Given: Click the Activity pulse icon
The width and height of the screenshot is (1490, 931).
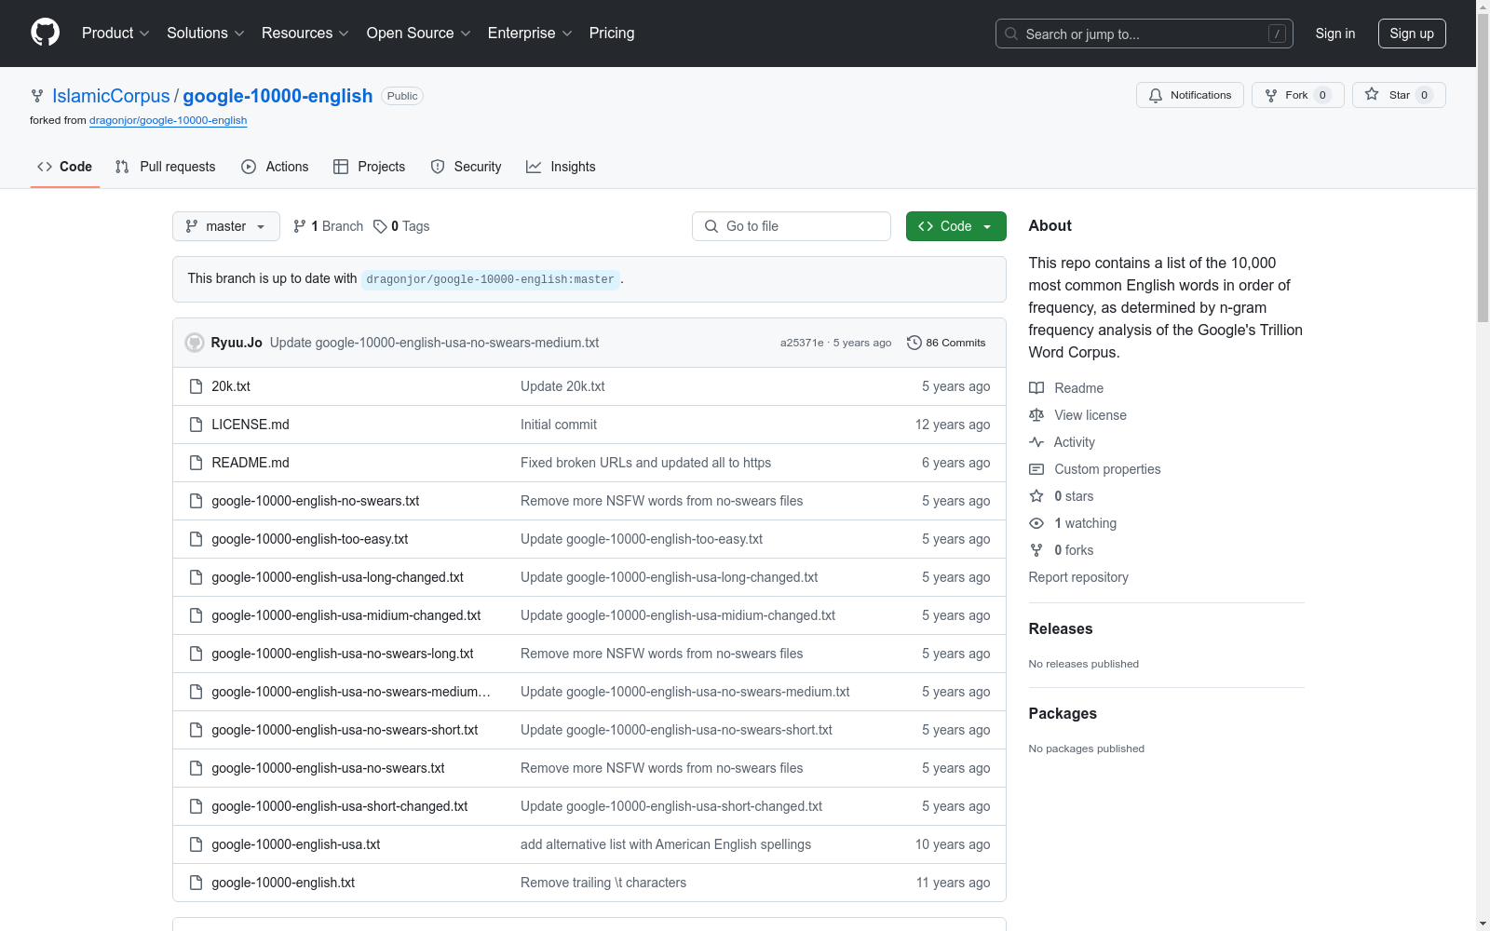Looking at the screenshot, I should pyautogui.click(x=1036, y=442).
